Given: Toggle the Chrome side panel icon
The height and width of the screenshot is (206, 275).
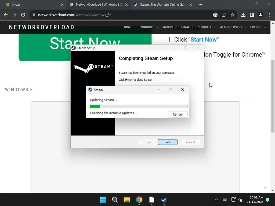Looking at the screenshot, I should click(x=252, y=15).
